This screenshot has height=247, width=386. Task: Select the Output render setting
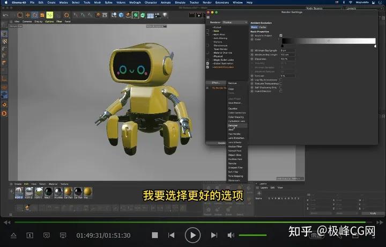(217, 27)
